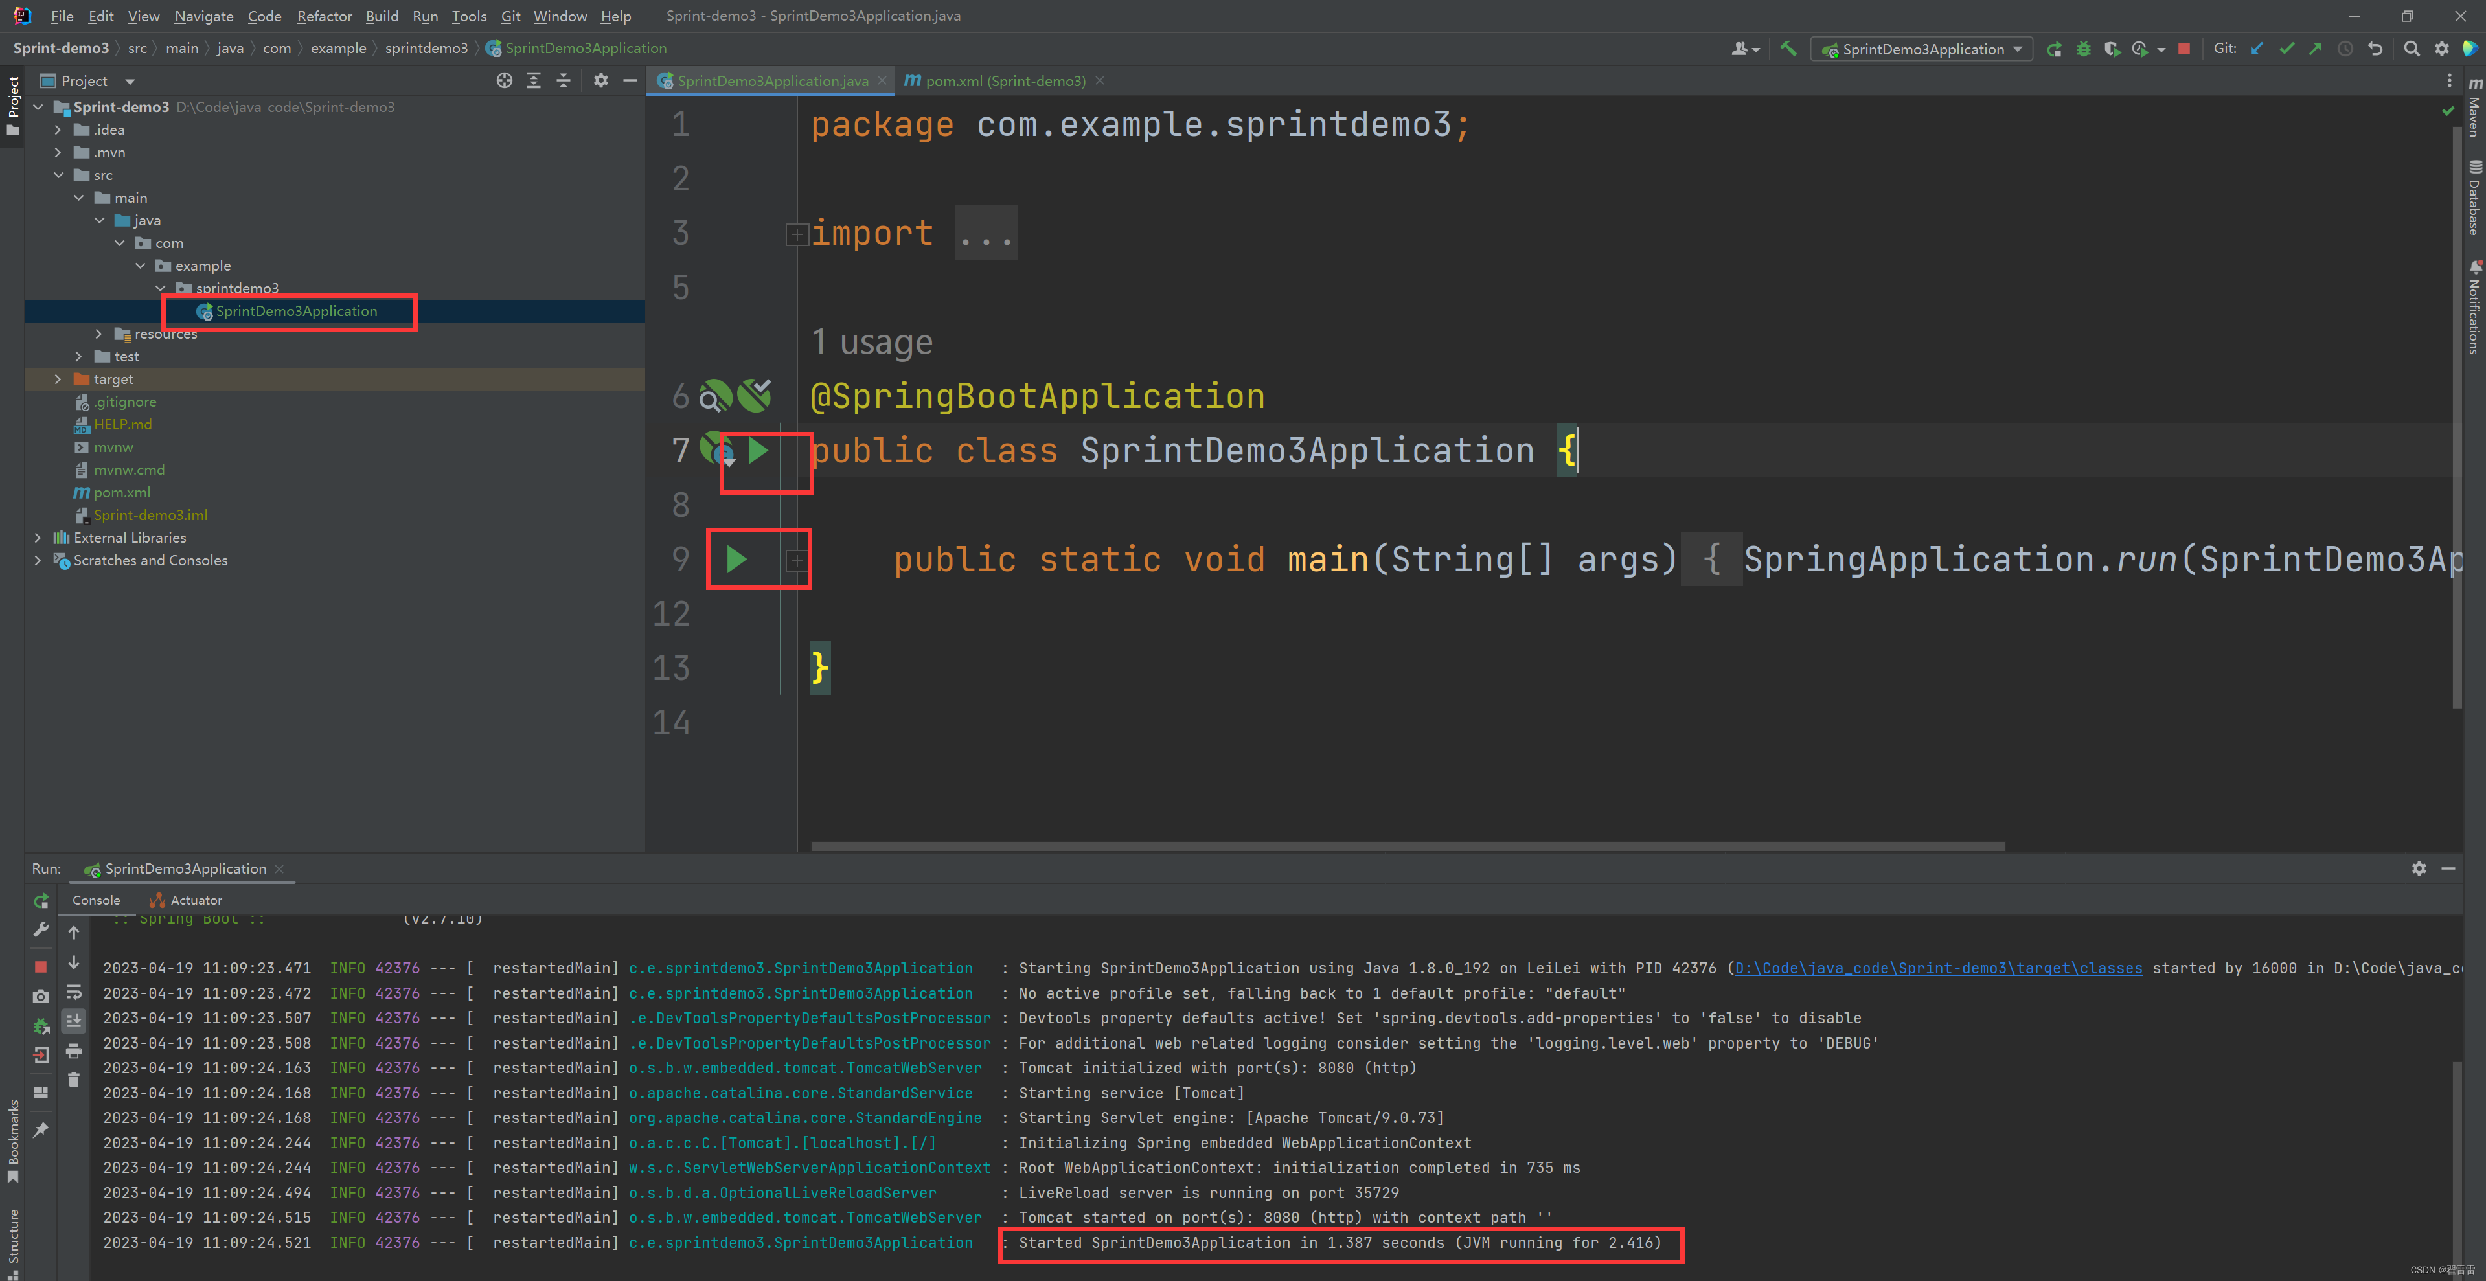Click the wrench icon in the Run panel
Image resolution: width=2486 pixels, height=1281 pixels.
tap(41, 930)
